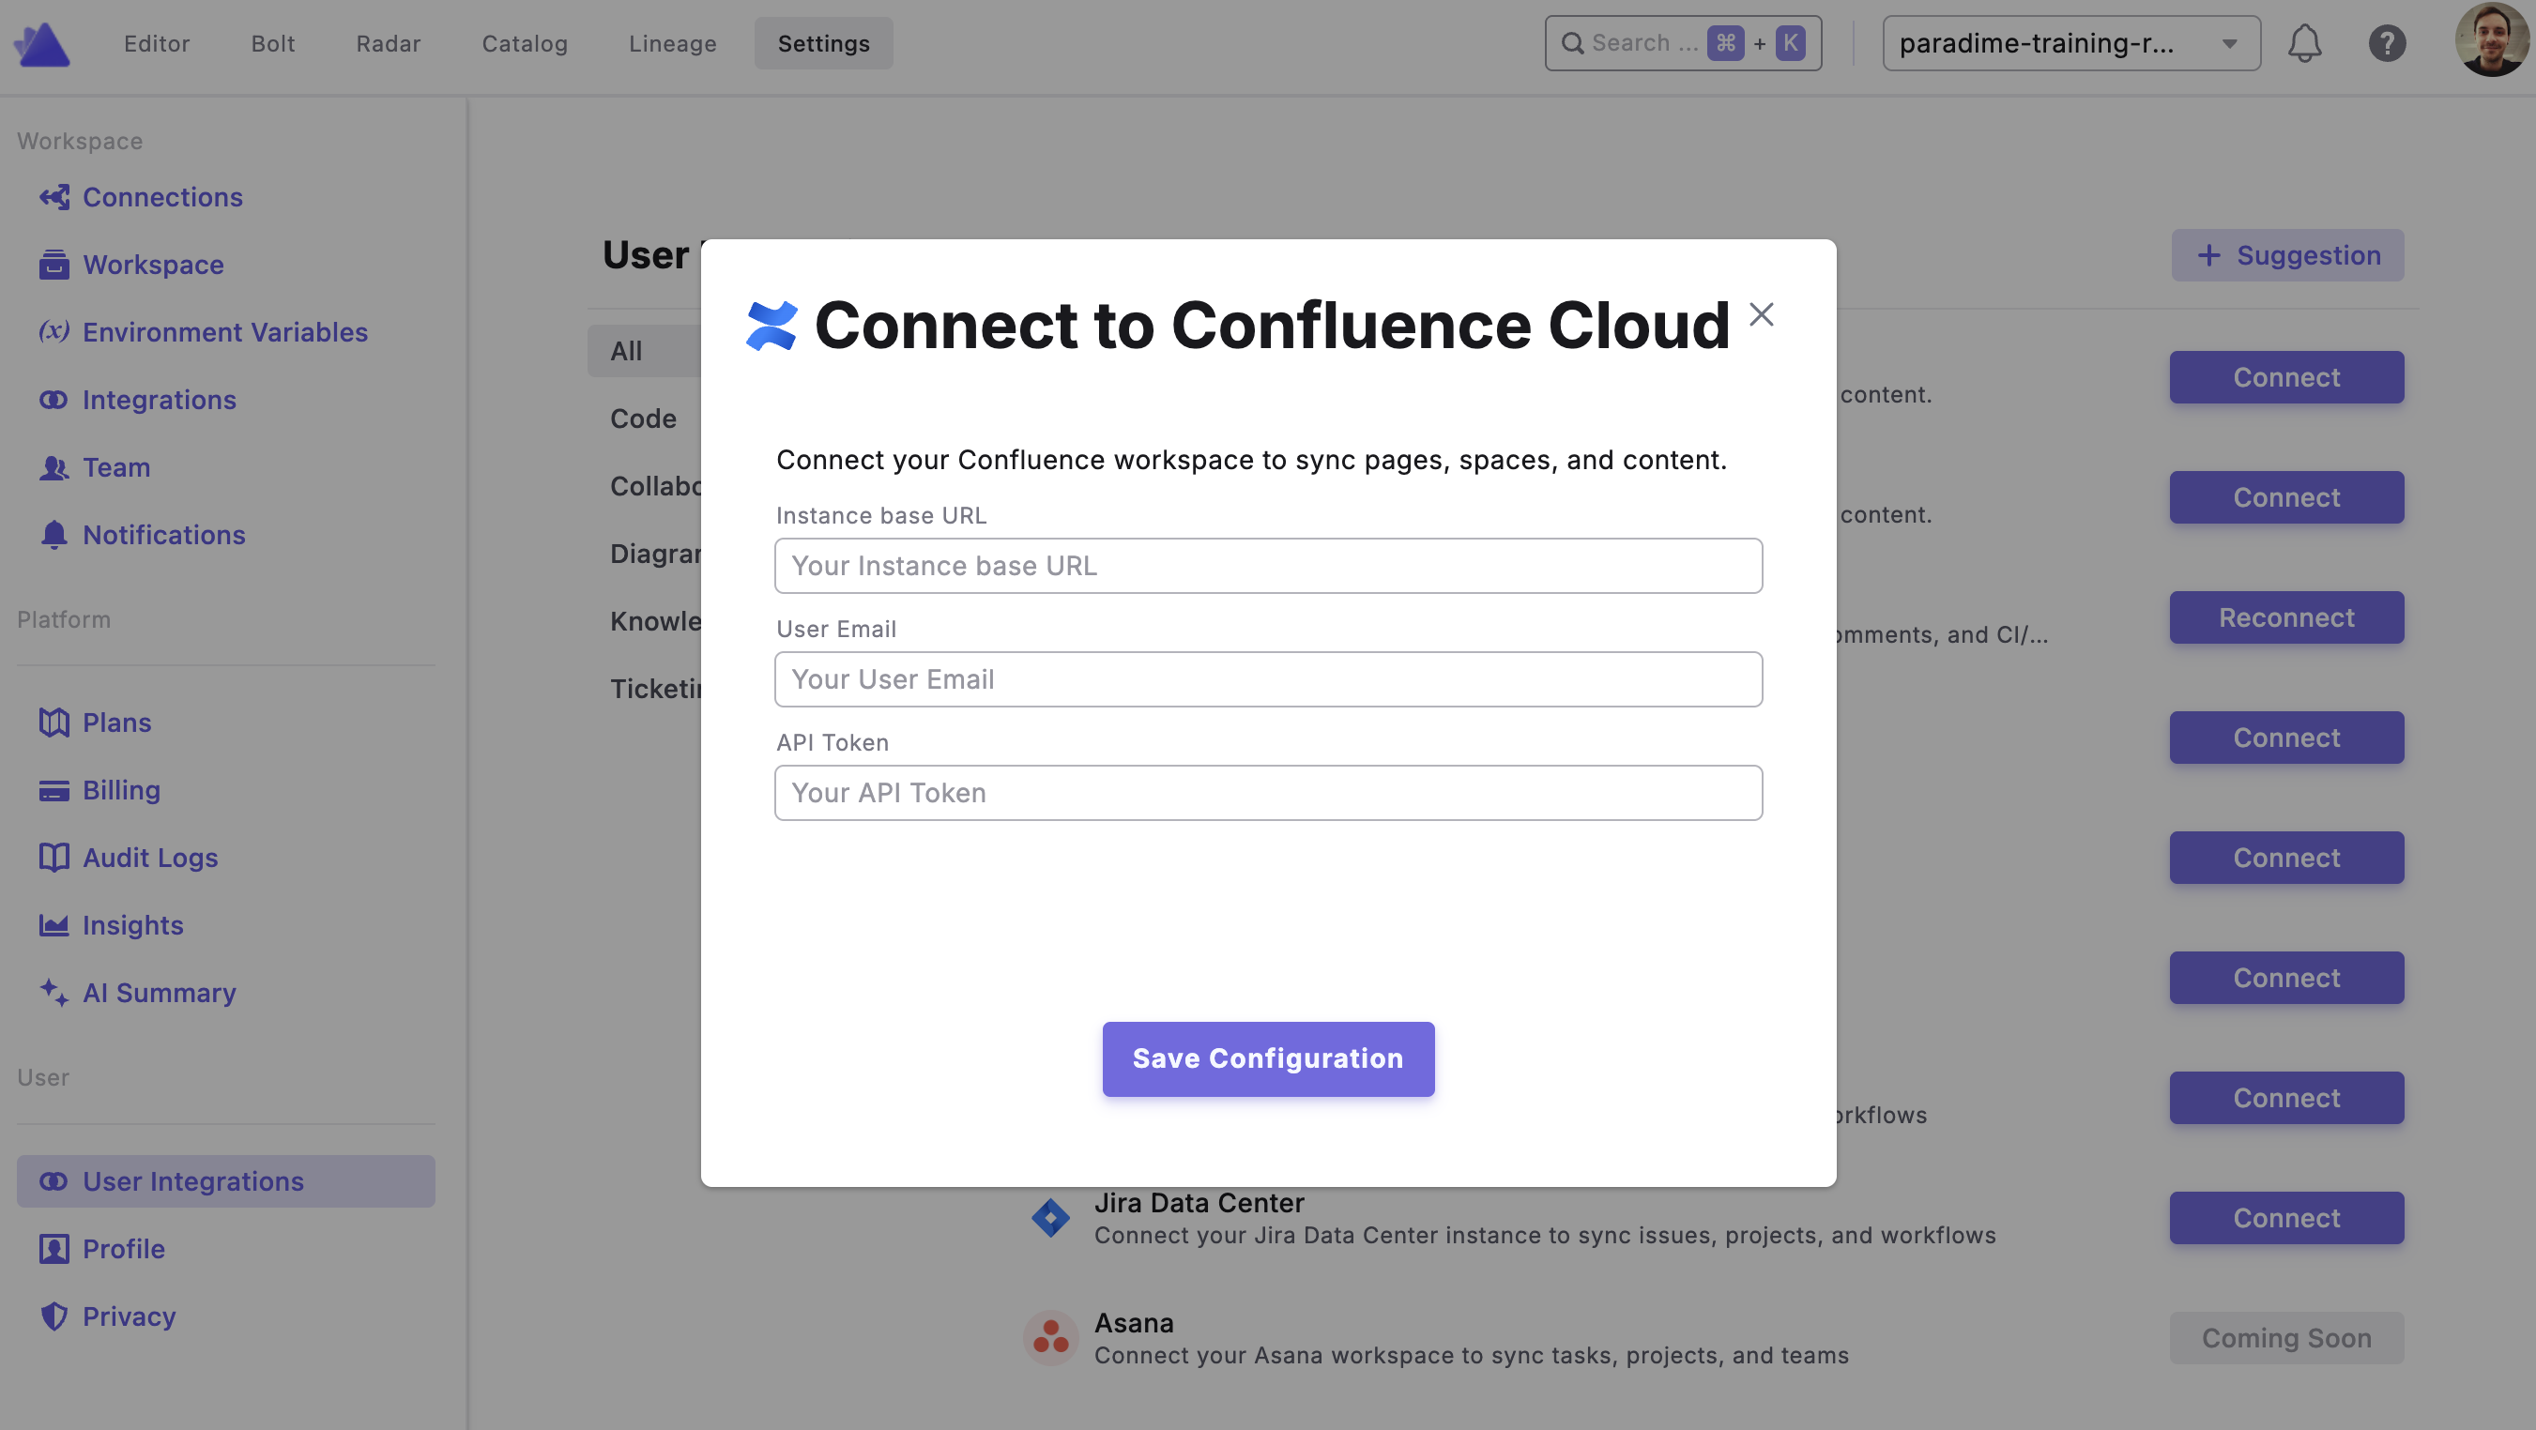2536x1430 pixels.
Task: Close the Confluence Cloud dialog
Action: [x=1762, y=315]
